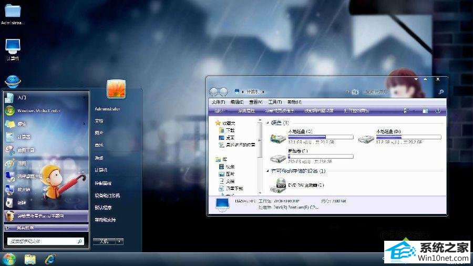Open Paint (画图) from Start menu

pyautogui.click(x=46, y=163)
